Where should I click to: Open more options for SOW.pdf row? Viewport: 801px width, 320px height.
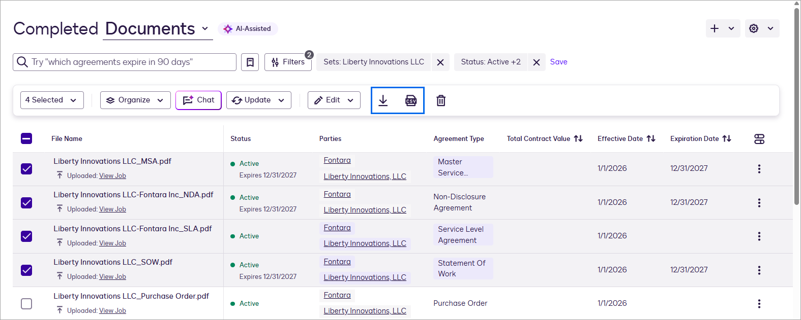point(759,270)
